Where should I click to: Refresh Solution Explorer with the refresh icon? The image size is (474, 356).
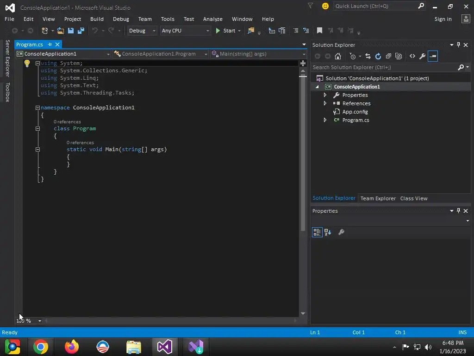tap(378, 56)
